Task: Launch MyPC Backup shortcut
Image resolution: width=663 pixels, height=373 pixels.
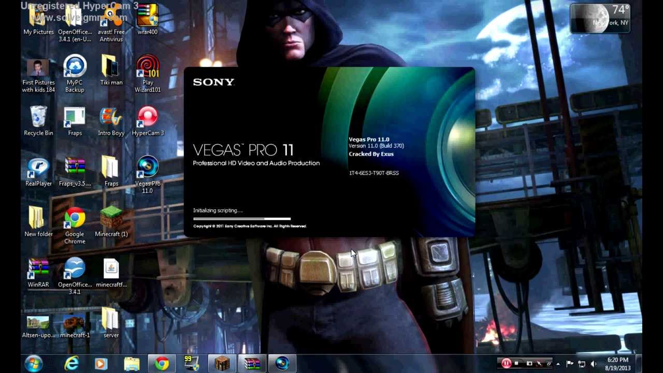Action: point(75,74)
